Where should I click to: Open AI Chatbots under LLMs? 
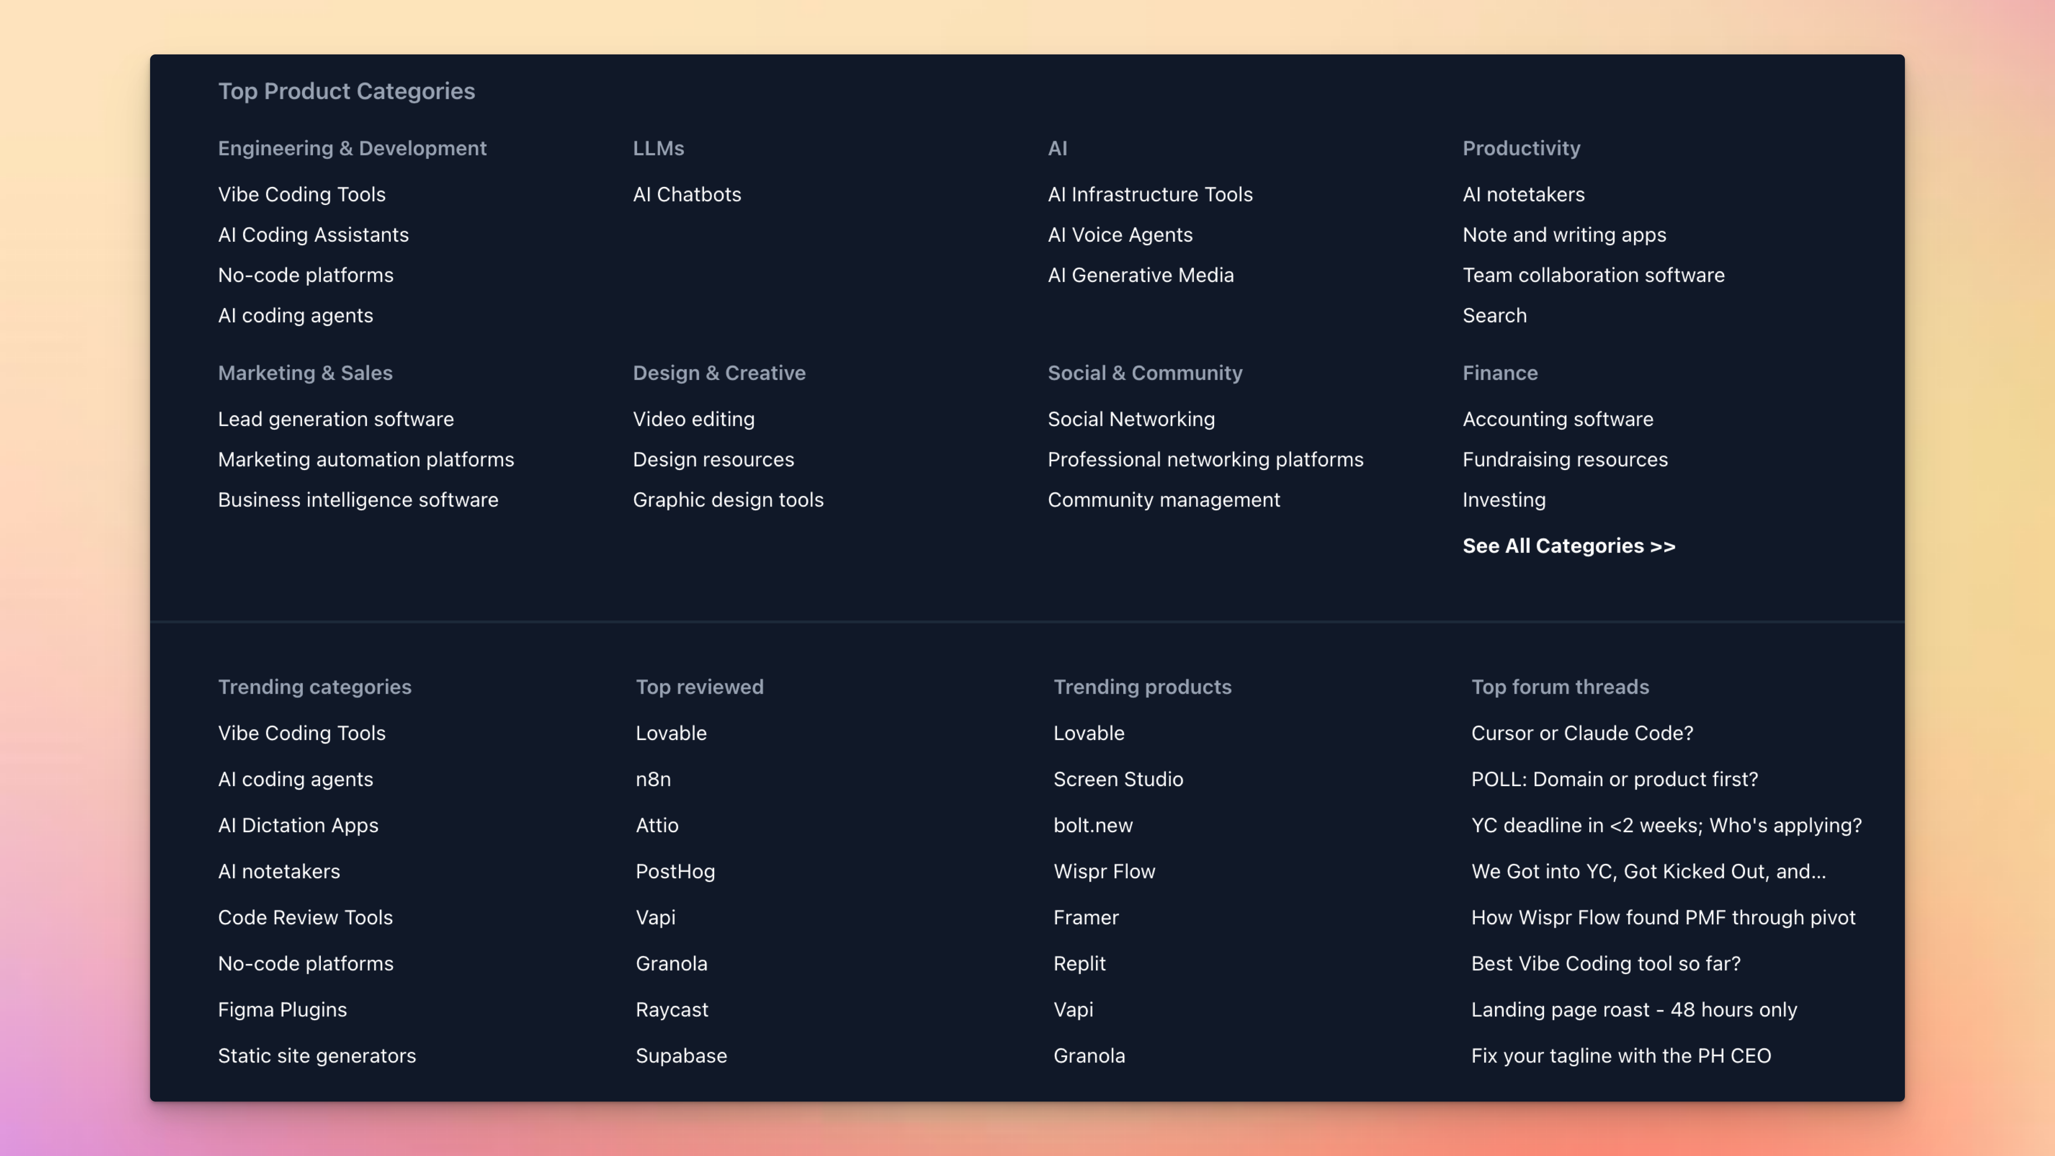click(686, 195)
